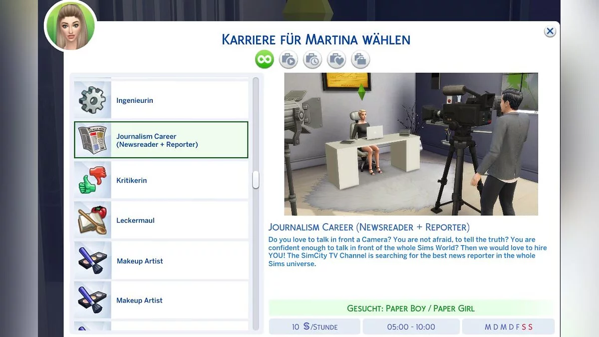
Task: Select Journalism Career (Newsreader + Reporter) text
Action: coord(157,140)
